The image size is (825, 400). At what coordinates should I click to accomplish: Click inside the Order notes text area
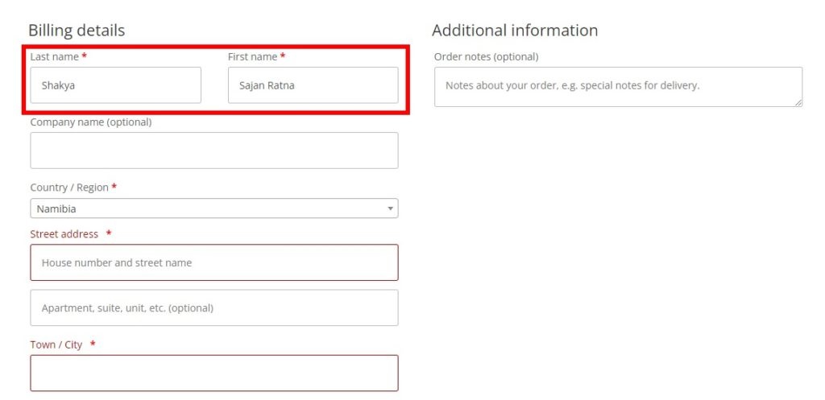pos(618,86)
